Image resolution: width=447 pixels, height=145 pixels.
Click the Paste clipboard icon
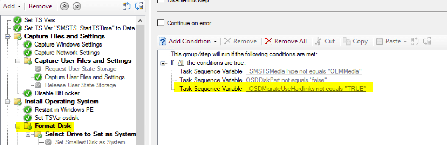(x=379, y=41)
